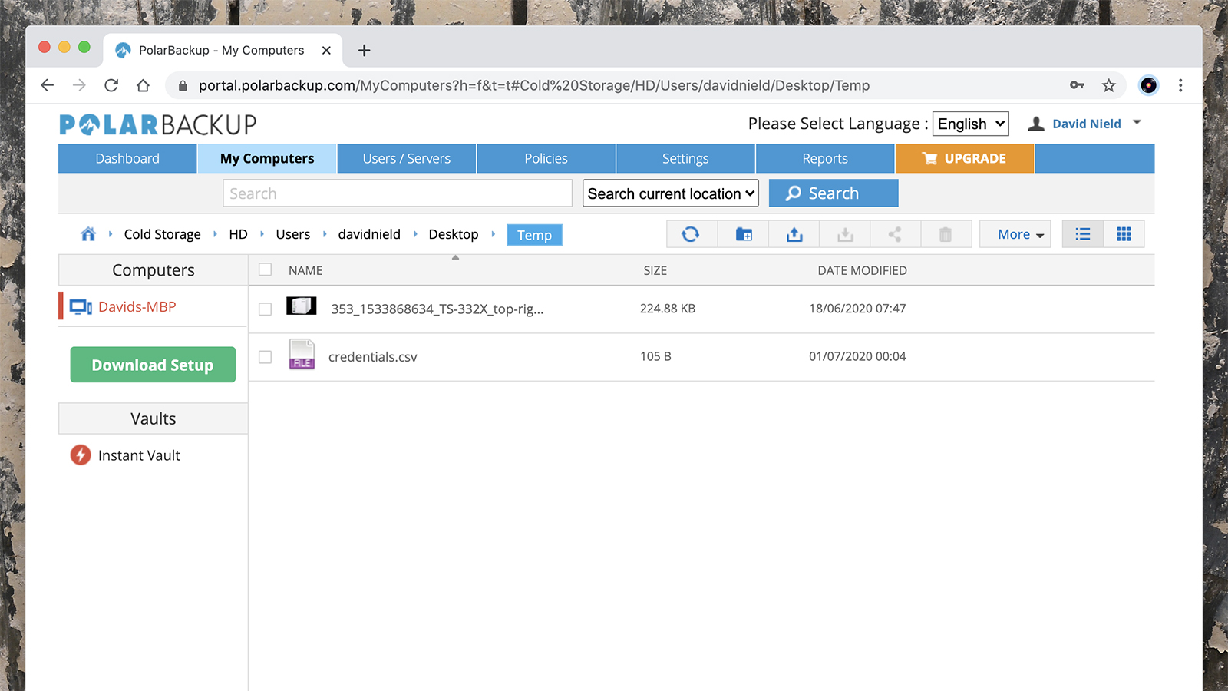Check the box for credentials.csv

[x=266, y=357]
